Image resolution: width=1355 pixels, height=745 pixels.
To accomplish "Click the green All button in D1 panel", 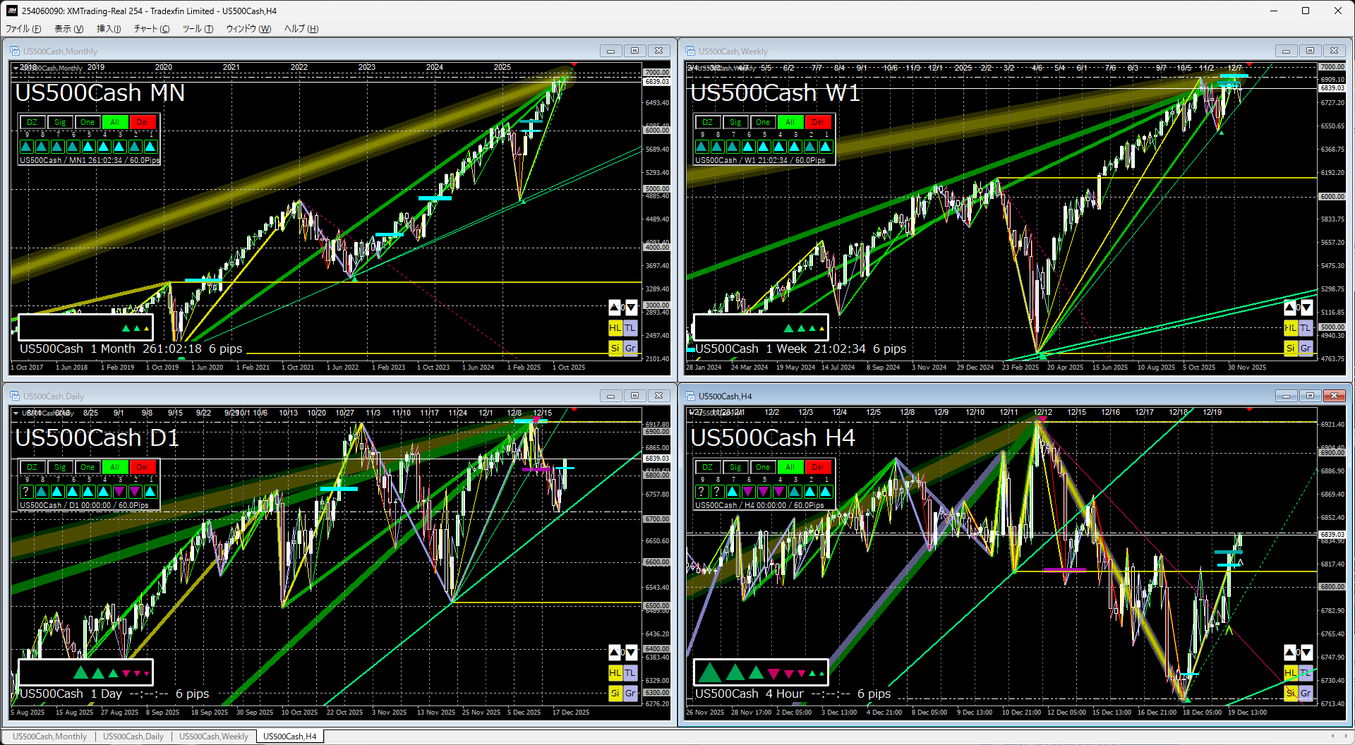I will pyautogui.click(x=114, y=467).
